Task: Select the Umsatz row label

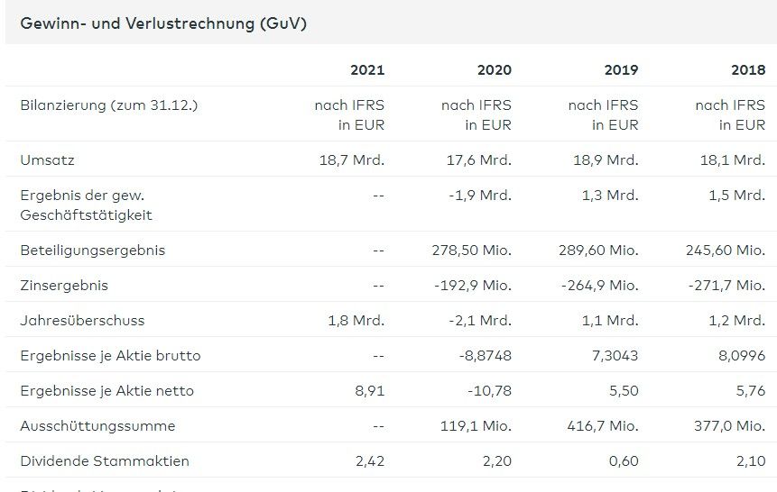Action: [47, 160]
